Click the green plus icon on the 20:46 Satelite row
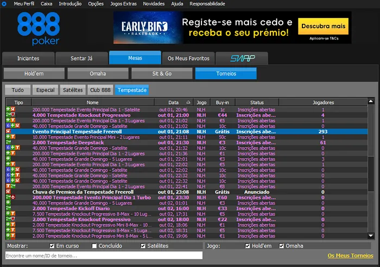Screen dimensions: 380x267 [8, 109]
